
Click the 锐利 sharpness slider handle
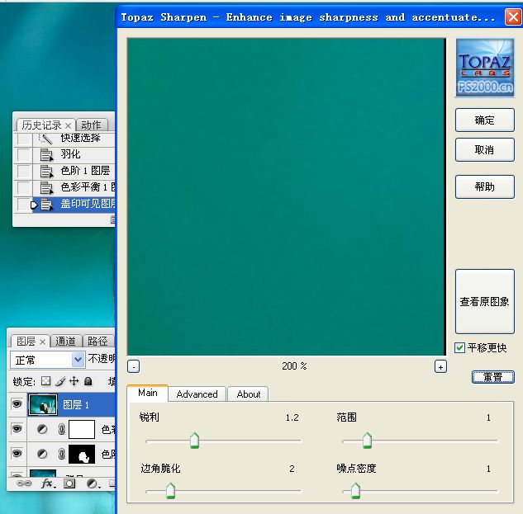pos(194,441)
